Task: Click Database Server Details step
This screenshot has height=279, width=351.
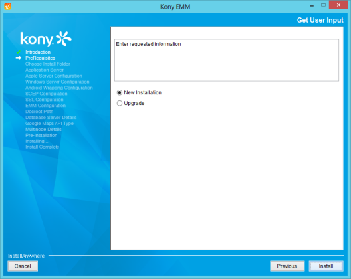Action: [x=51, y=117]
